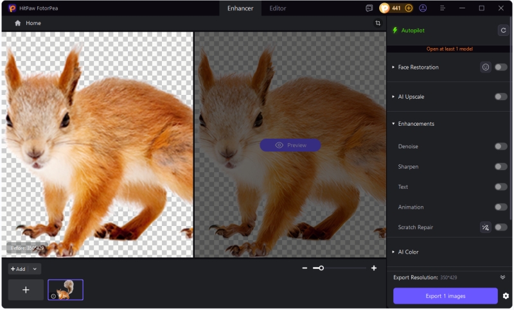
Task: Click the green Autopilot lightning icon
Action: 395,30
